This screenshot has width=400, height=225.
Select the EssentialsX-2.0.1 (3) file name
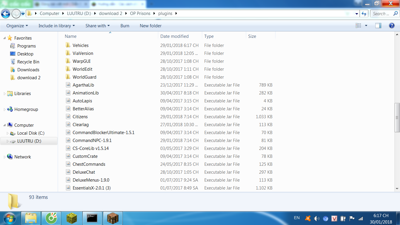pyautogui.click(x=91, y=188)
